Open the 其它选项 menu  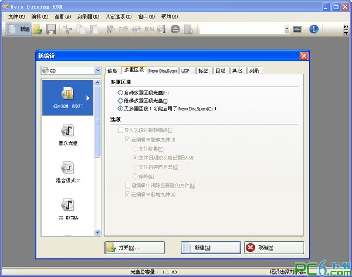[119, 16]
